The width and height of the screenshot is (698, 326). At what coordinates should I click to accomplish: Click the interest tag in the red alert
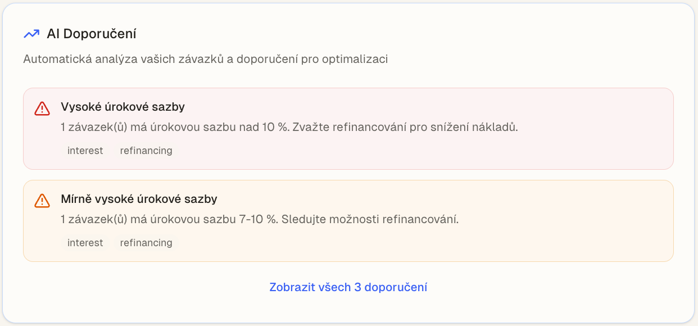[x=85, y=150]
